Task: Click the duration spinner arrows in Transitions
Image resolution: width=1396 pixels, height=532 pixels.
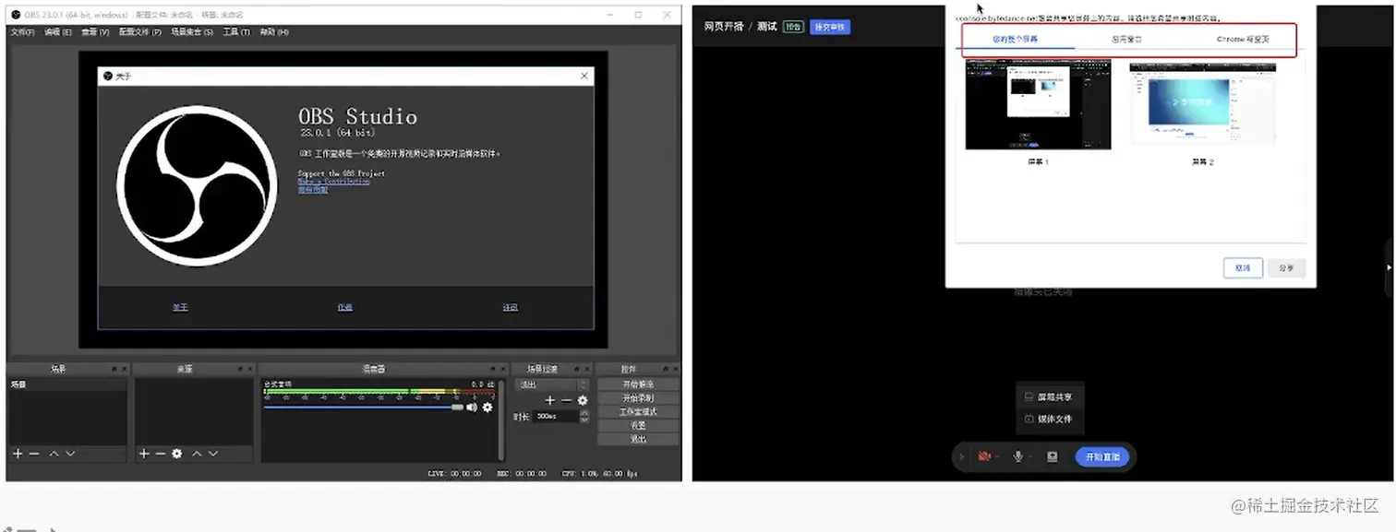Action: (584, 416)
